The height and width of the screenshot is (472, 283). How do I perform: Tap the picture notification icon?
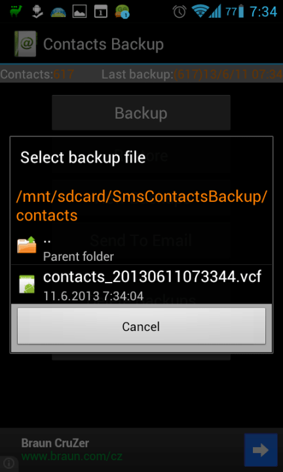[79, 11]
